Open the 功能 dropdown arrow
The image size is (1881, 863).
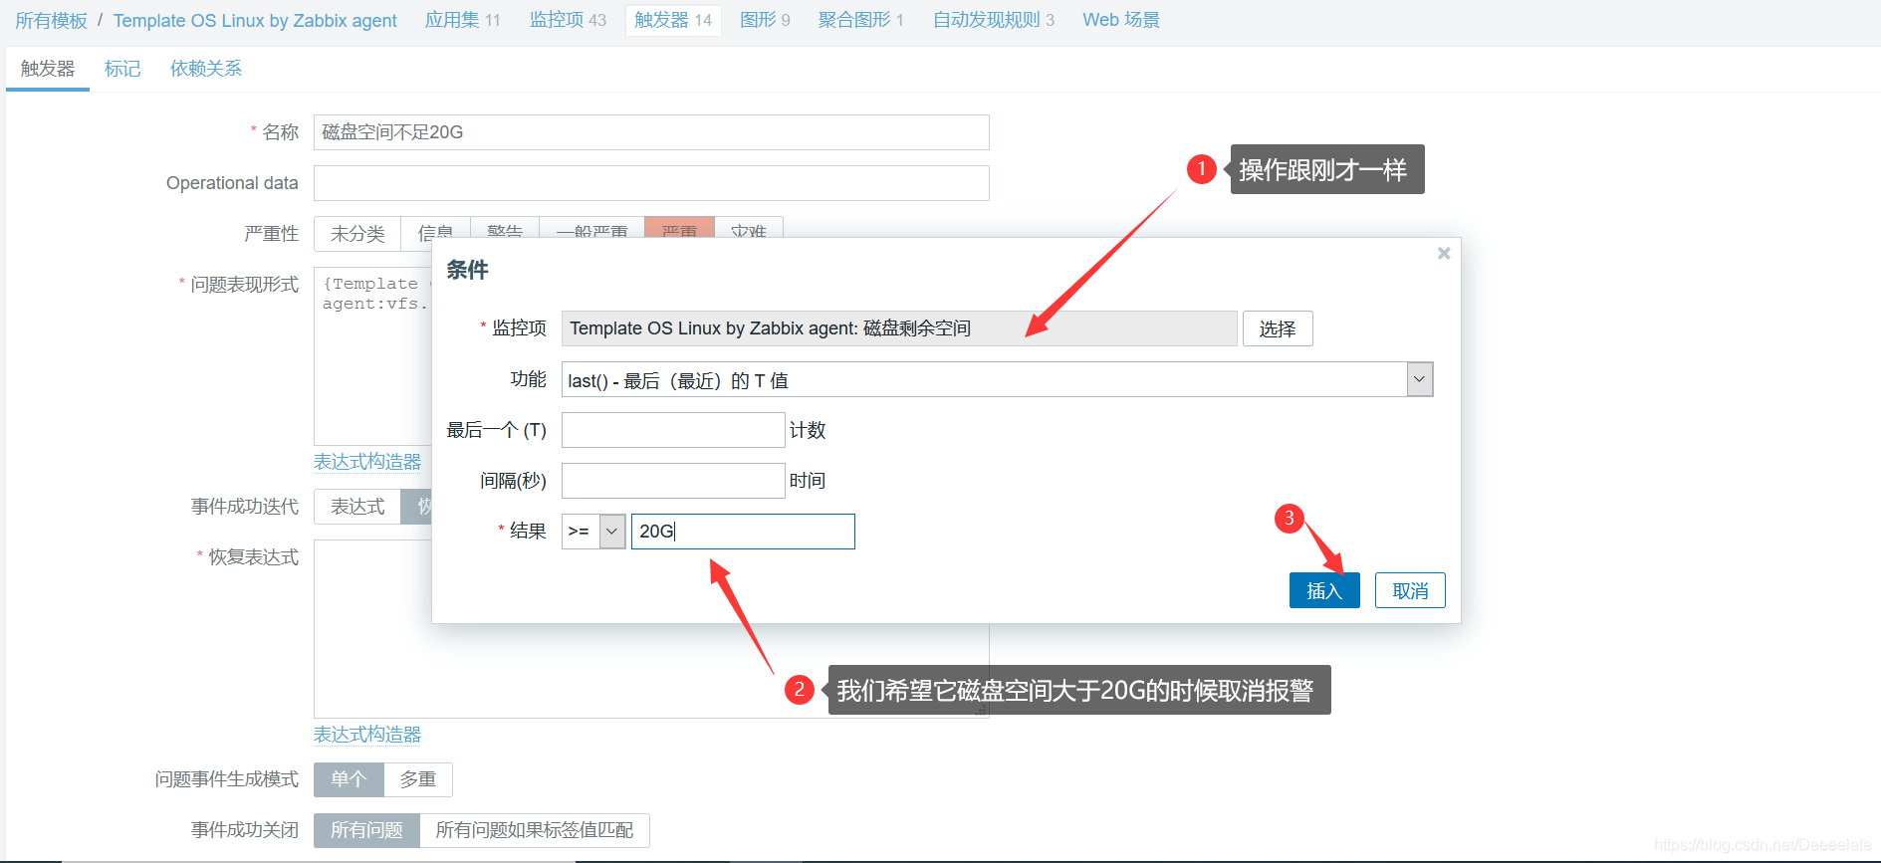click(x=1420, y=379)
